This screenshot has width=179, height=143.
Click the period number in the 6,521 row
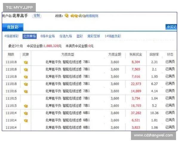pyautogui.click(x=11, y=120)
